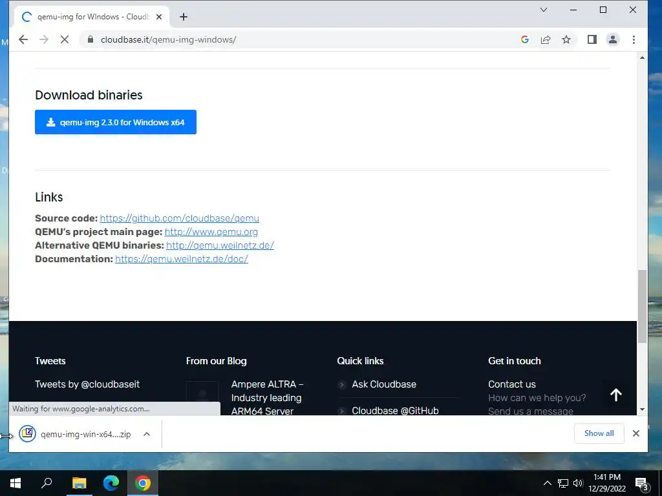Open Chrome three-dot menu
Viewport: 662px width, 496px height.
634,39
